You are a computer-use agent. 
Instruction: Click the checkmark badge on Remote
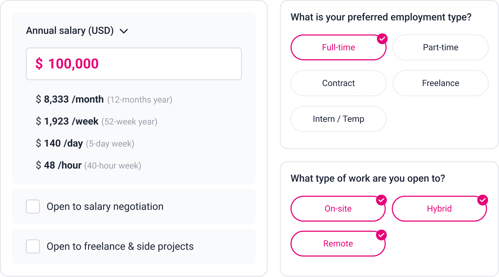(381, 235)
